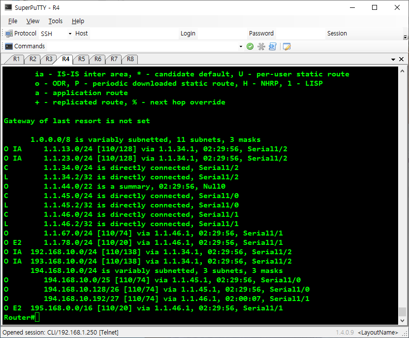Image resolution: width=409 pixels, height=338 pixels.
Task: Switch to the R5 tab
Action: point(81,59)
